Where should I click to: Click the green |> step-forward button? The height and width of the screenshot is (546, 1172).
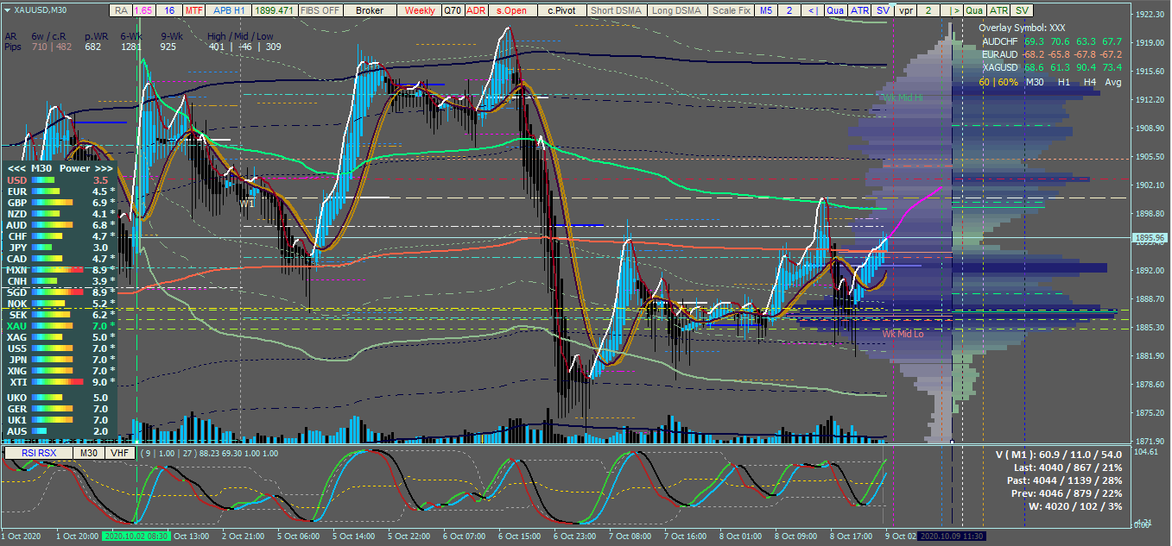(x=953, y=10)
